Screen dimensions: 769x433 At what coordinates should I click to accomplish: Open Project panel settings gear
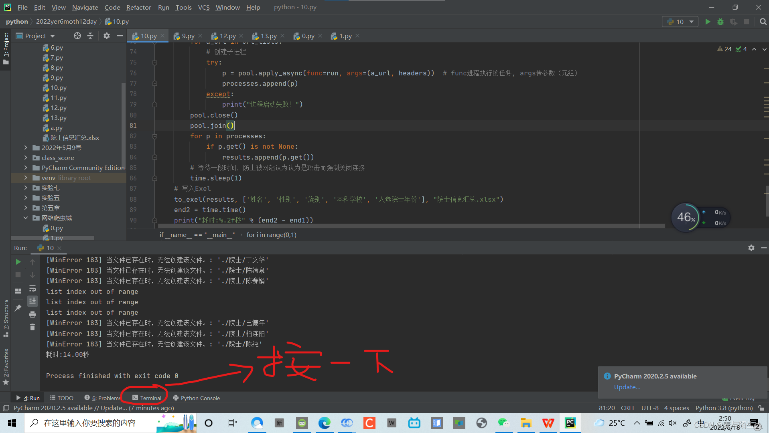[x=106, y=36]
